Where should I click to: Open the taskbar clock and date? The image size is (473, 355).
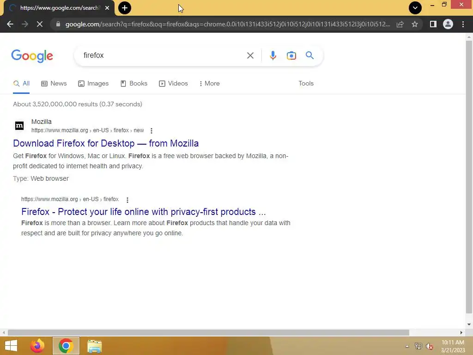tap(453, 346)
